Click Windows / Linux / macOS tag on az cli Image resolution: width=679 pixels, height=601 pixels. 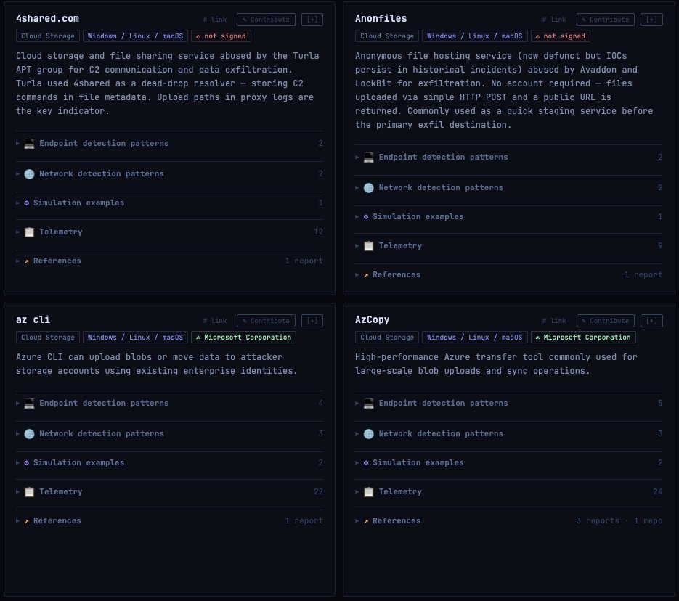(x=135, y=337)
